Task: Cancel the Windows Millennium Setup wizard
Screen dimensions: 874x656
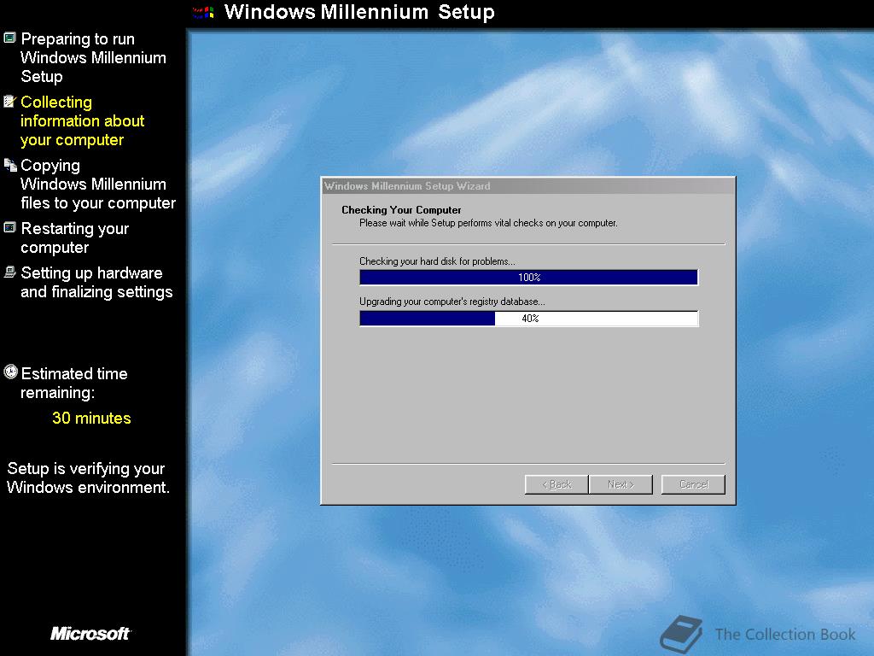Action: pos(692,484)
